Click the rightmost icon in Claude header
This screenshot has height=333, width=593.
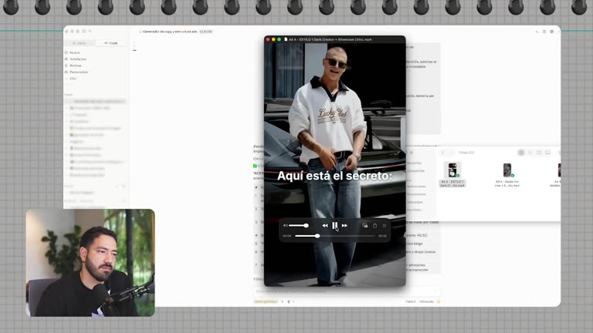click(552, 32)
